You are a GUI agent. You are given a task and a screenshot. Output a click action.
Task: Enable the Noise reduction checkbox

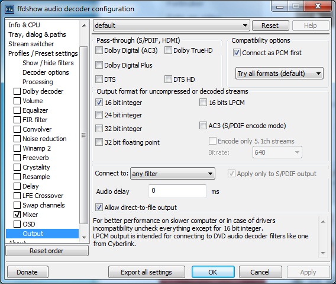point(17,139)
